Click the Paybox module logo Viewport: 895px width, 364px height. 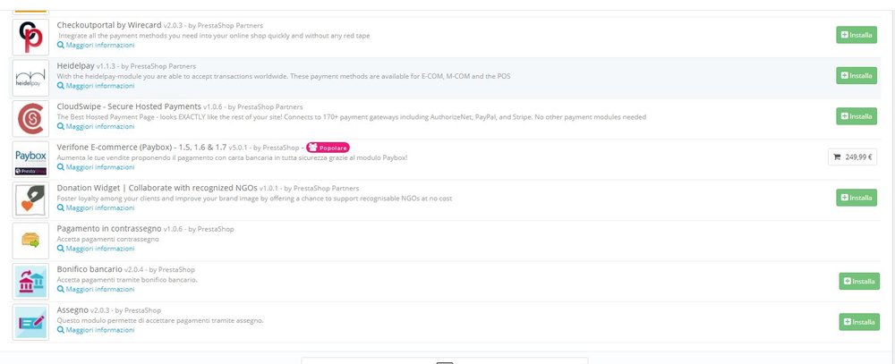[x=30, y=159]
